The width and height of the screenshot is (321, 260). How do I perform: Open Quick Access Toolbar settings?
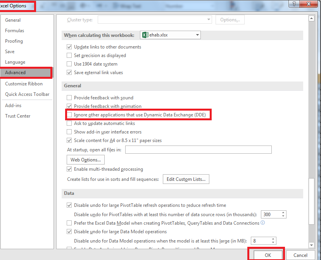click(27, 94)
